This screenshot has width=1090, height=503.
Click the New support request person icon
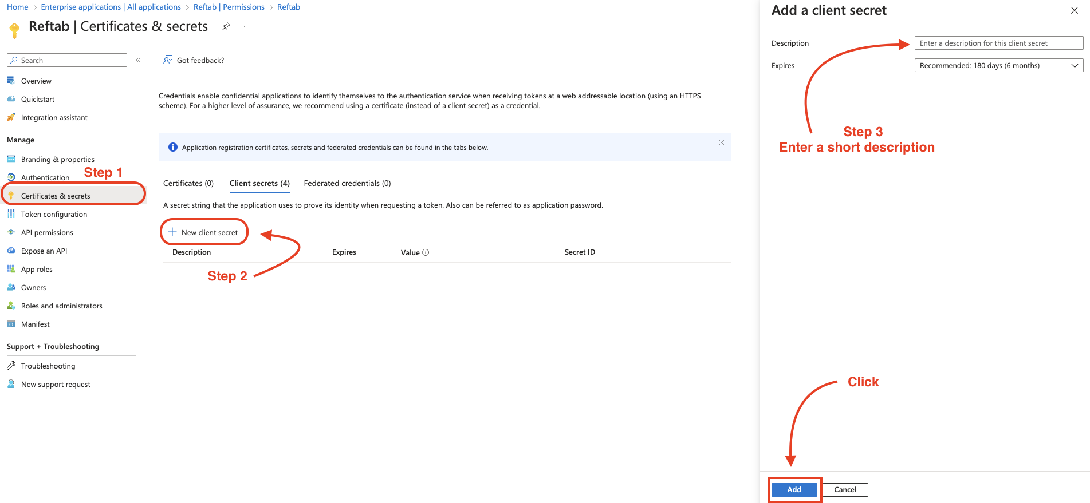[11, 384]
